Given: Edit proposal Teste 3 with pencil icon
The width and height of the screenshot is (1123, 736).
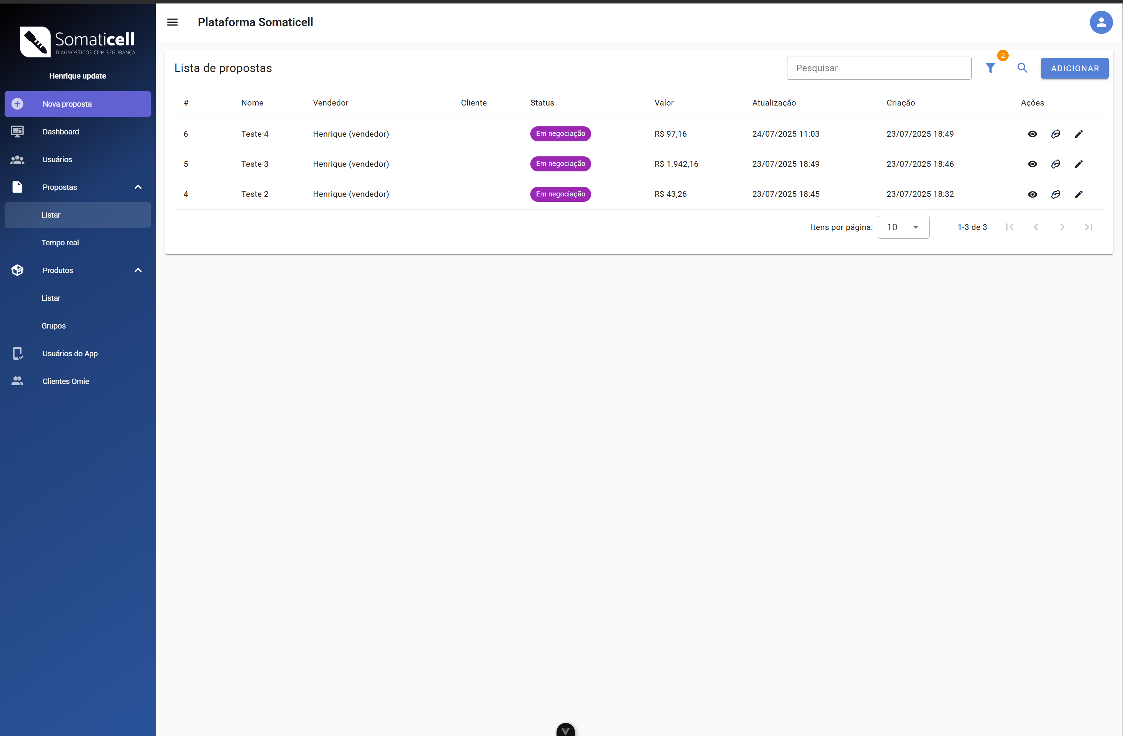Looking at the screenshot, I should 1078,164.
